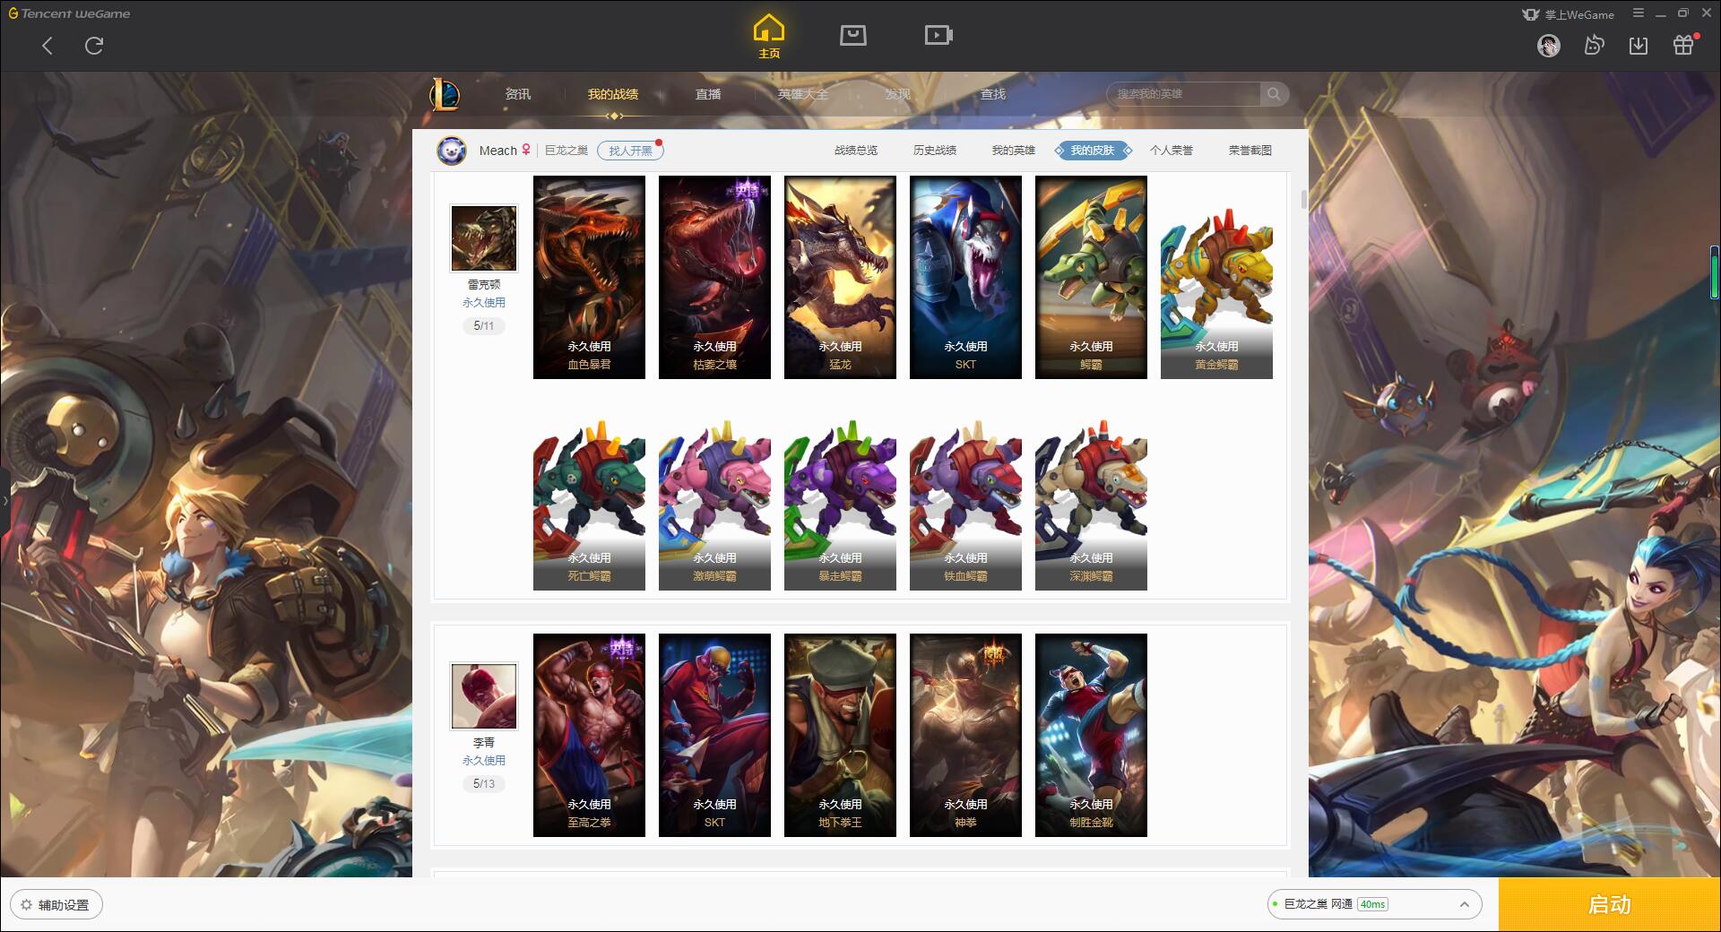The width and height of the screenshot is (1721, 932).
Task: Open the 个人荣誉 sub-tab
Action: [x=1172, y=151]
